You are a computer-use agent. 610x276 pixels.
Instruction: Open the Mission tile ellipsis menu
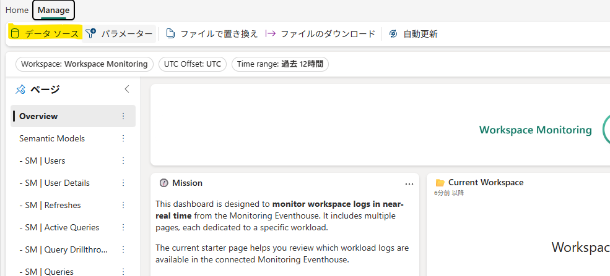point(409,184)
